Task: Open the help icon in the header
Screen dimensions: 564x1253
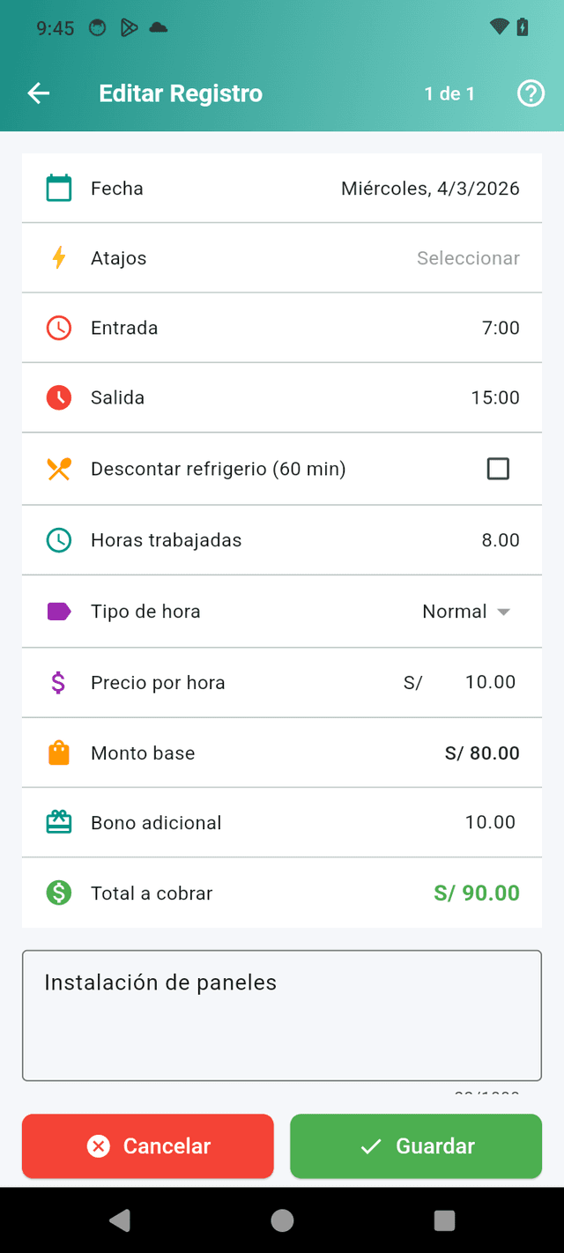Action: tap(531, 93)
